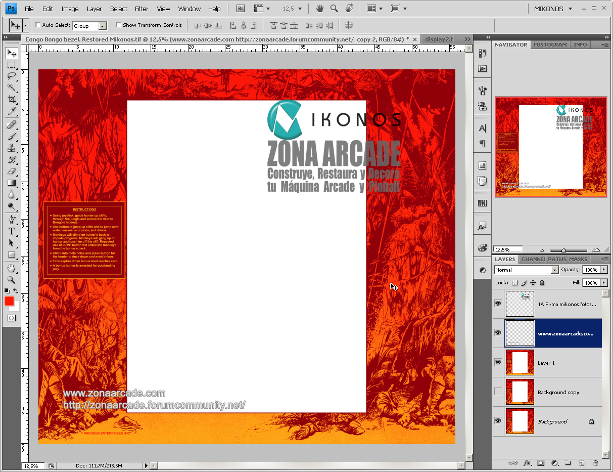Enable the Auto-Select checkbox
Screen dimensions: 613x472
38,25
